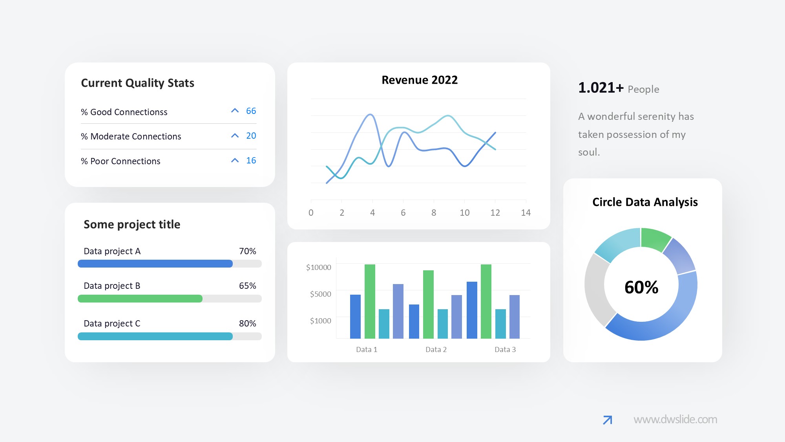785x442 pixels.
Task: Click chevron beside Good Connections value 66
Action: click(235, 111)
